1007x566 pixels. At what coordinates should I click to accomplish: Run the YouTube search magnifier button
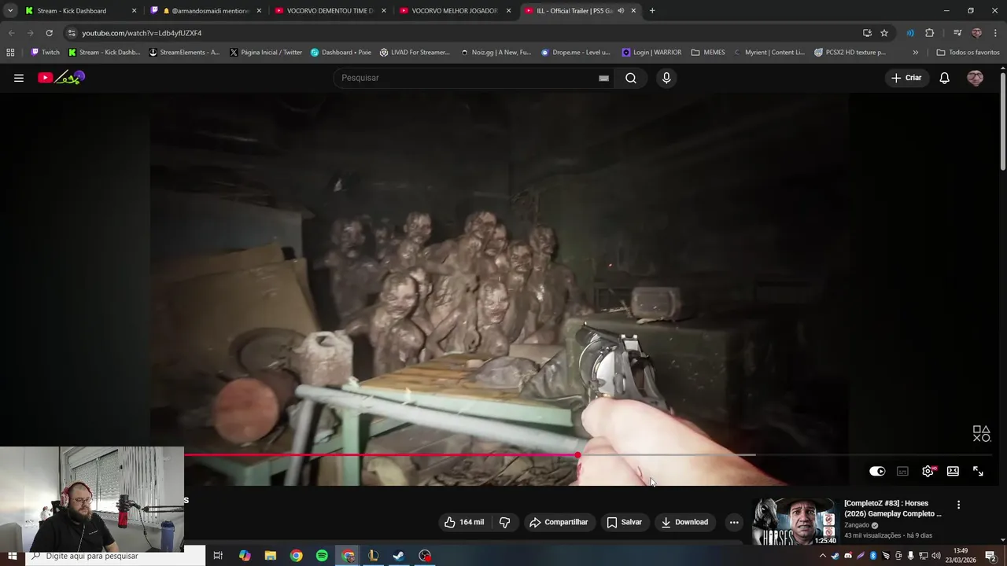(x=631, y=78)
